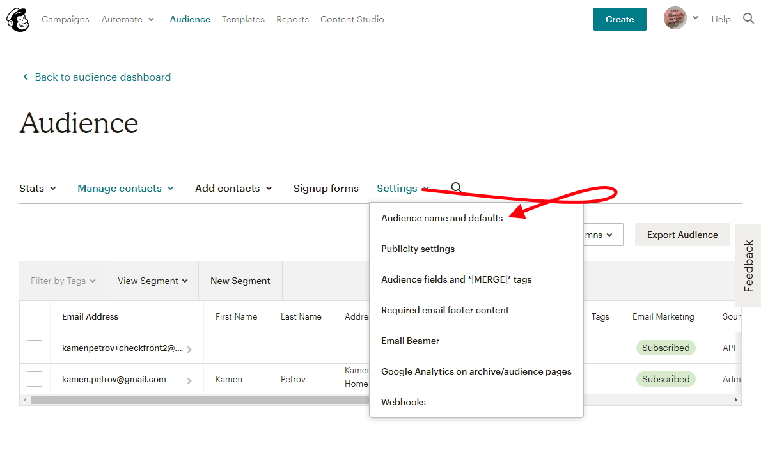Click Last Name column header

301,316
